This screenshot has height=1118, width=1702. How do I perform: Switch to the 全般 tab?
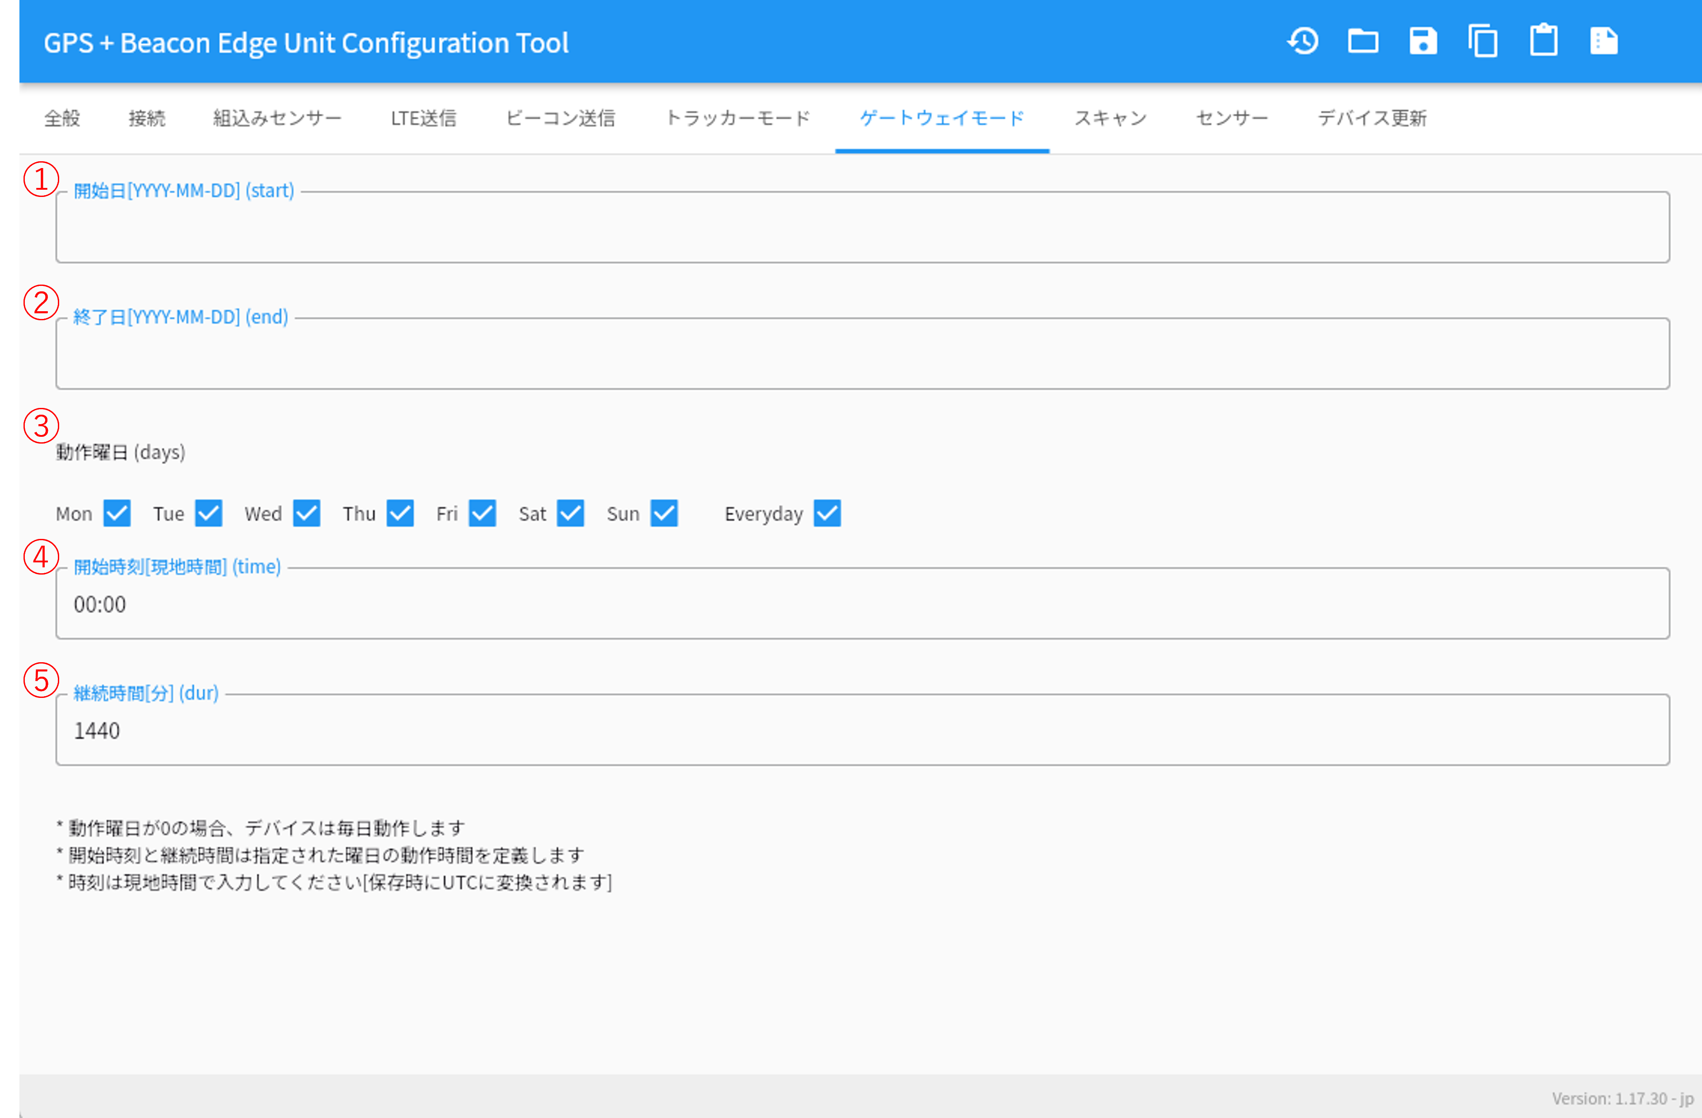click(x=62, y=118)
